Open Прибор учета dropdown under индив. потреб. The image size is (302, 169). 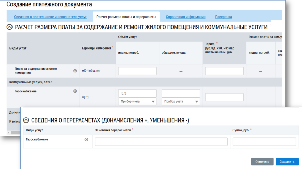(137, 102)
